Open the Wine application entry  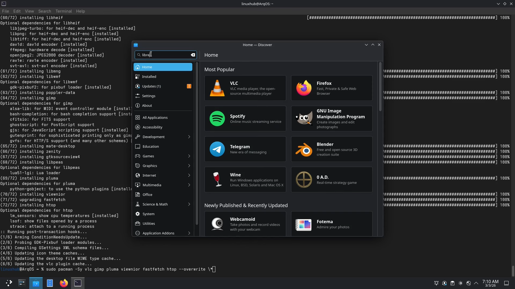(245, 180)
